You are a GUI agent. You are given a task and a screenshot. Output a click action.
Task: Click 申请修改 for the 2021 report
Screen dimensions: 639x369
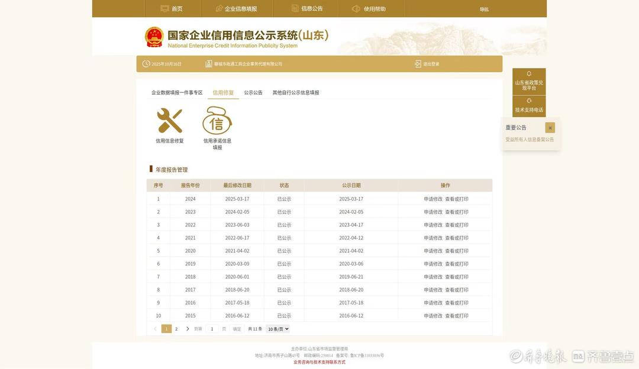[433, 238]
